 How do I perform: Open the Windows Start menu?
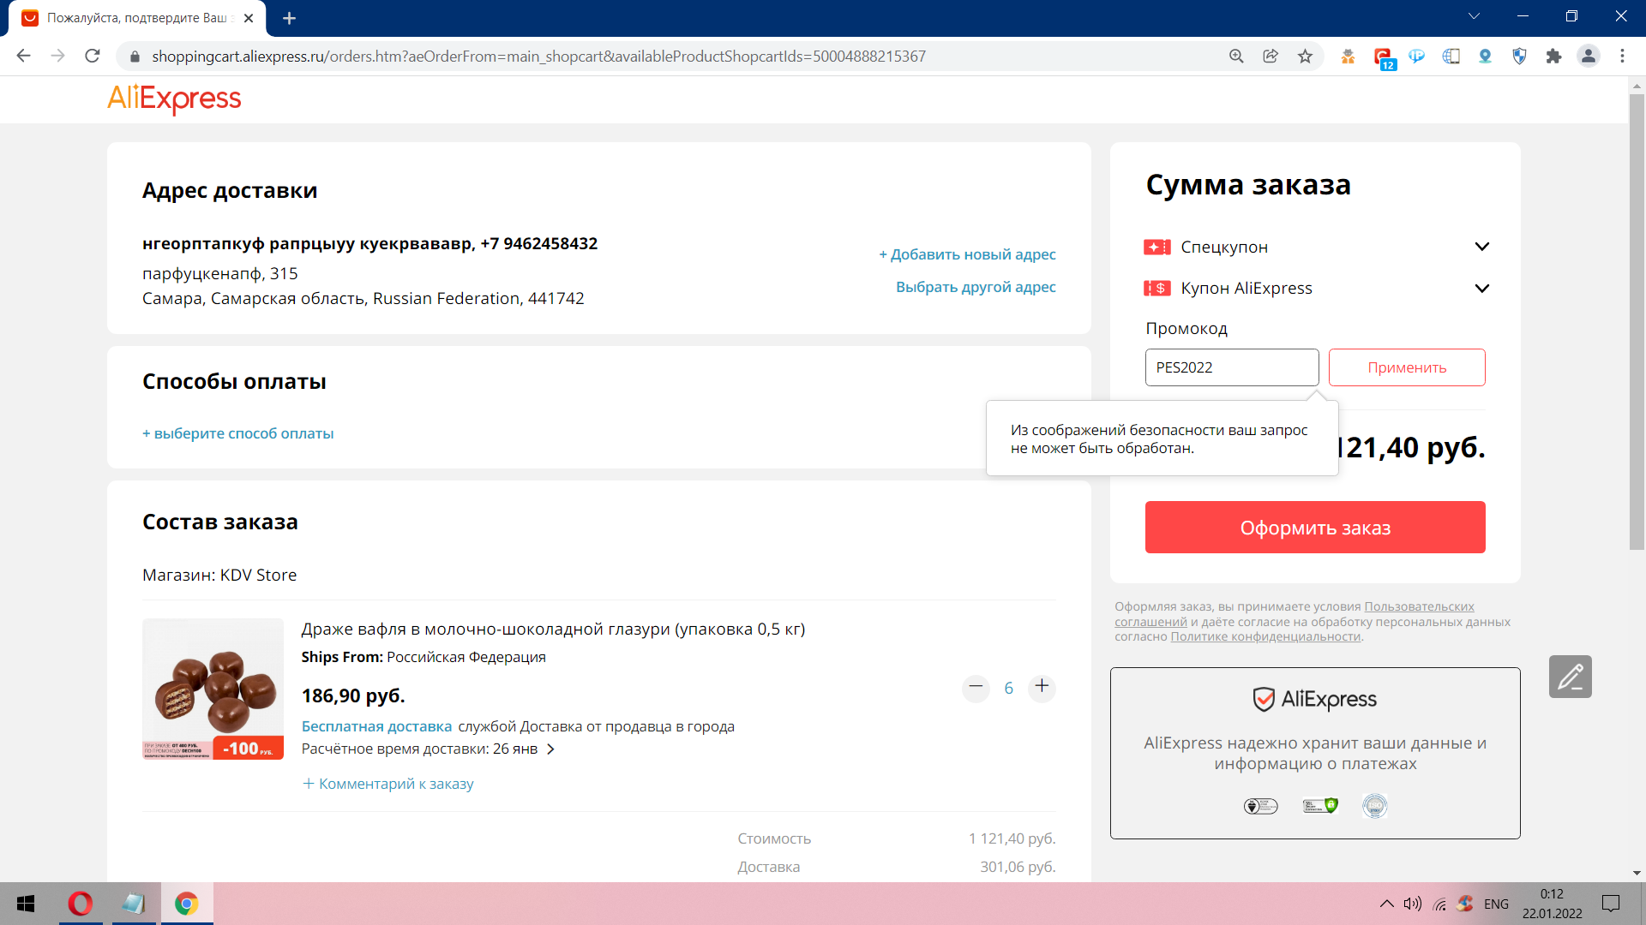[x=26, y=904]
